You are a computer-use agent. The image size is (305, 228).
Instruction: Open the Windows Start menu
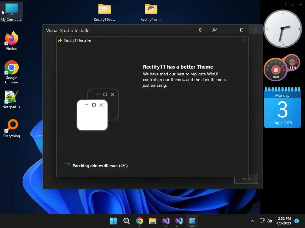(x=113, y=221)
